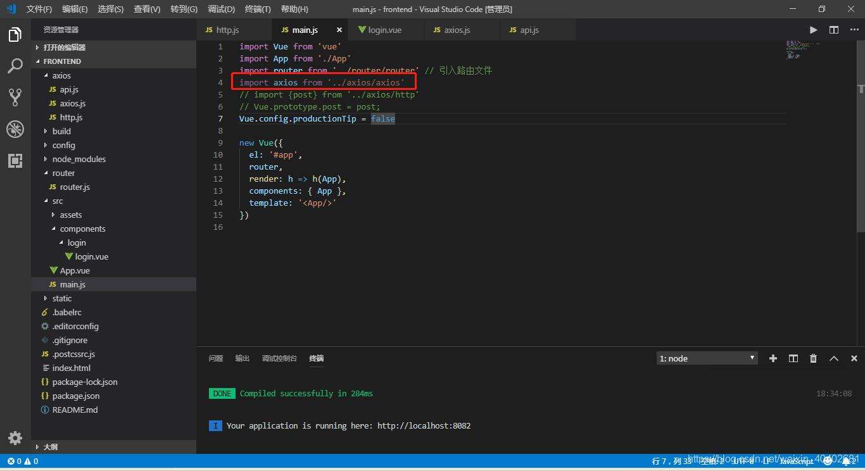Viewport: 865px width, 471px height.
Task: Open the 终端(T) menu
Action: coord(258,9)
